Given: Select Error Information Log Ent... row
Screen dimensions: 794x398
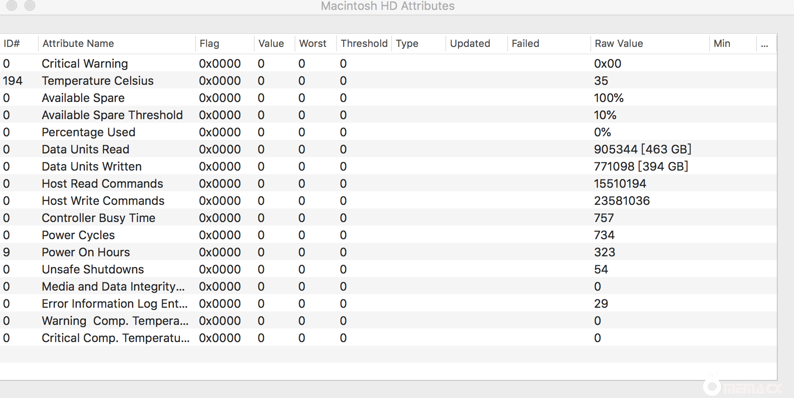Looking at the screenshot, I should (x=388, y=304).
